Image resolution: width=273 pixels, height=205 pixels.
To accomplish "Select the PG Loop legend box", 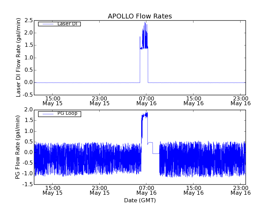I will 59,114.
